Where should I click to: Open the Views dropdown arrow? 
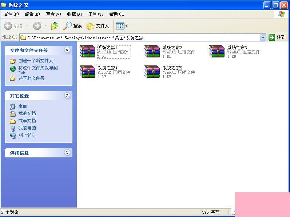tap(127, 26)
